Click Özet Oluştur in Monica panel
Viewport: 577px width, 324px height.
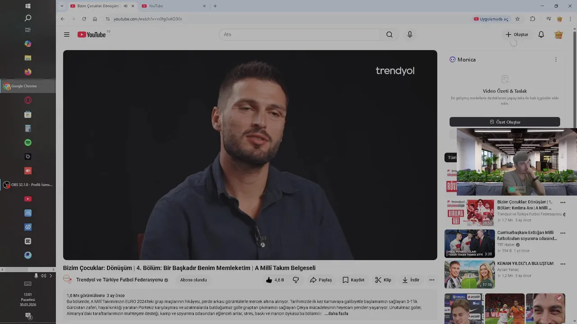pyautogui.click(x=505, y=122)
